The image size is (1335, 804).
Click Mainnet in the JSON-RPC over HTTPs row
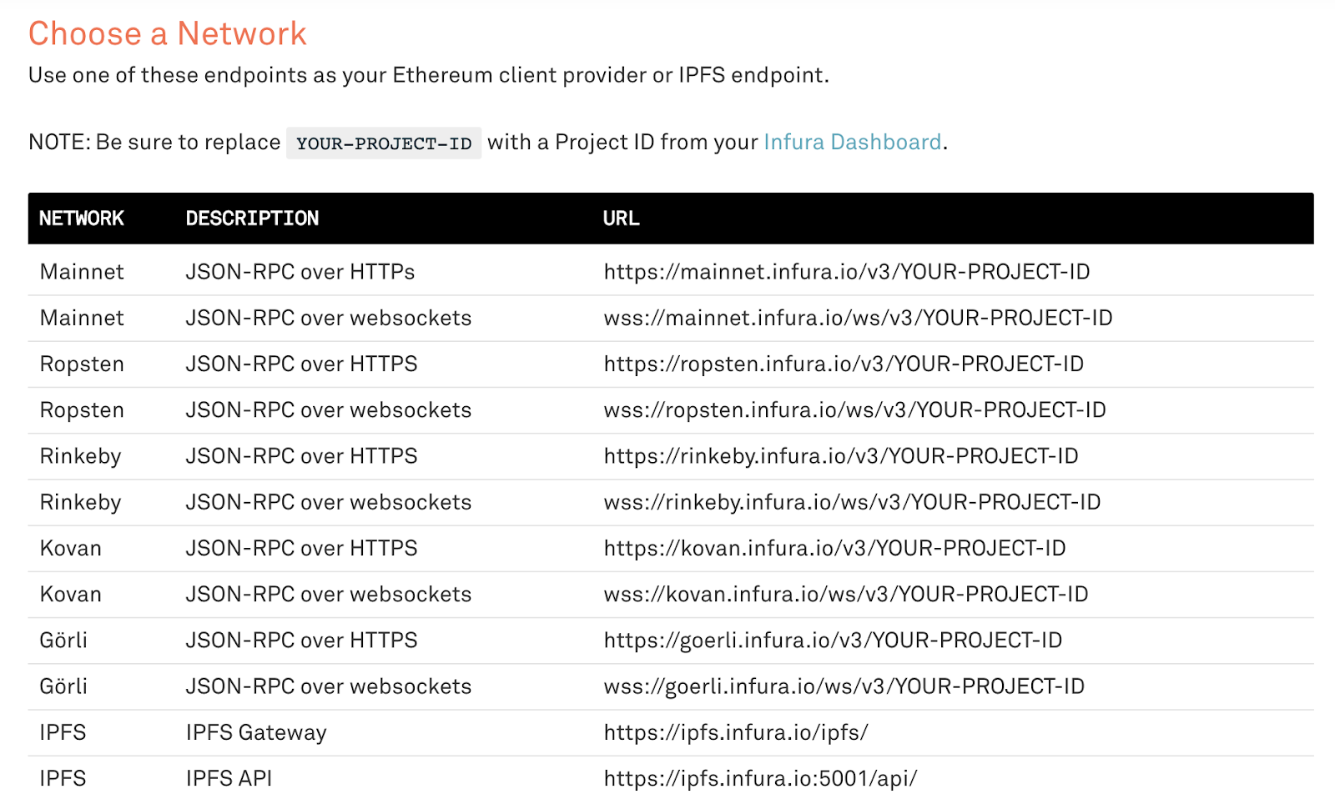click(x=82, y=272)
